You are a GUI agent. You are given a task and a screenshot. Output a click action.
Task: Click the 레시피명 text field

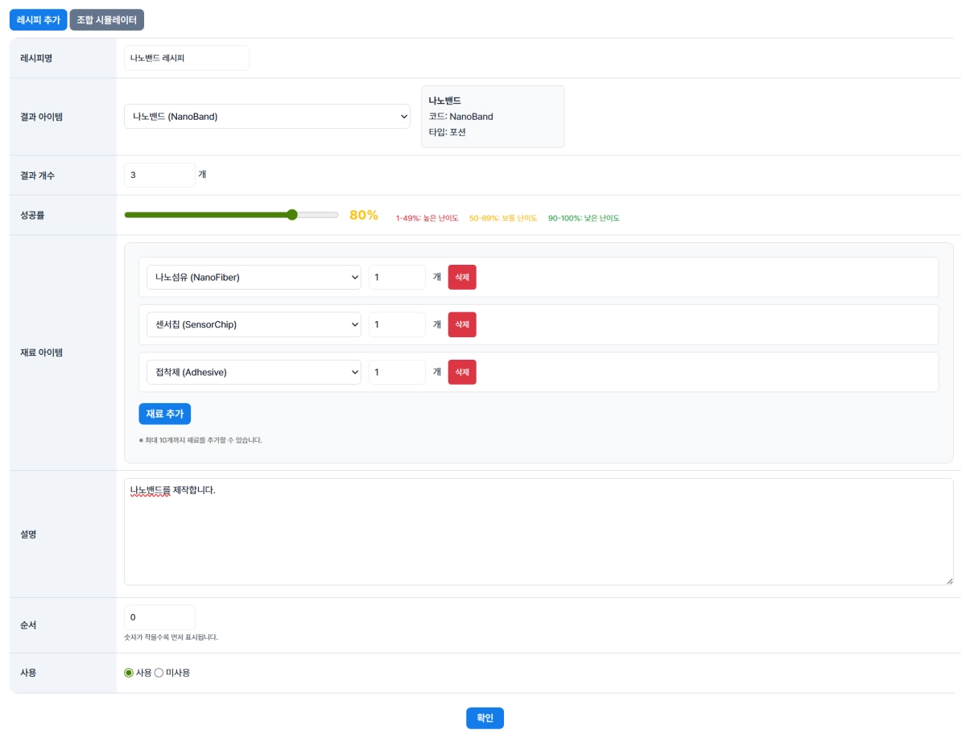point(186,58)
